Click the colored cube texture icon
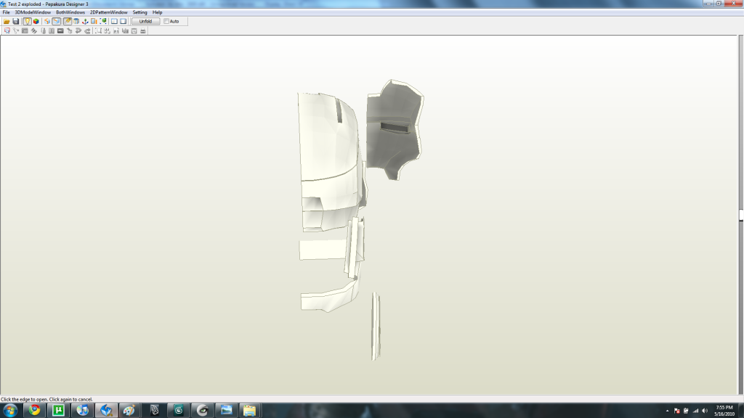Image resolution: width=744 pixels, height=418 pixels. (36, 21)
